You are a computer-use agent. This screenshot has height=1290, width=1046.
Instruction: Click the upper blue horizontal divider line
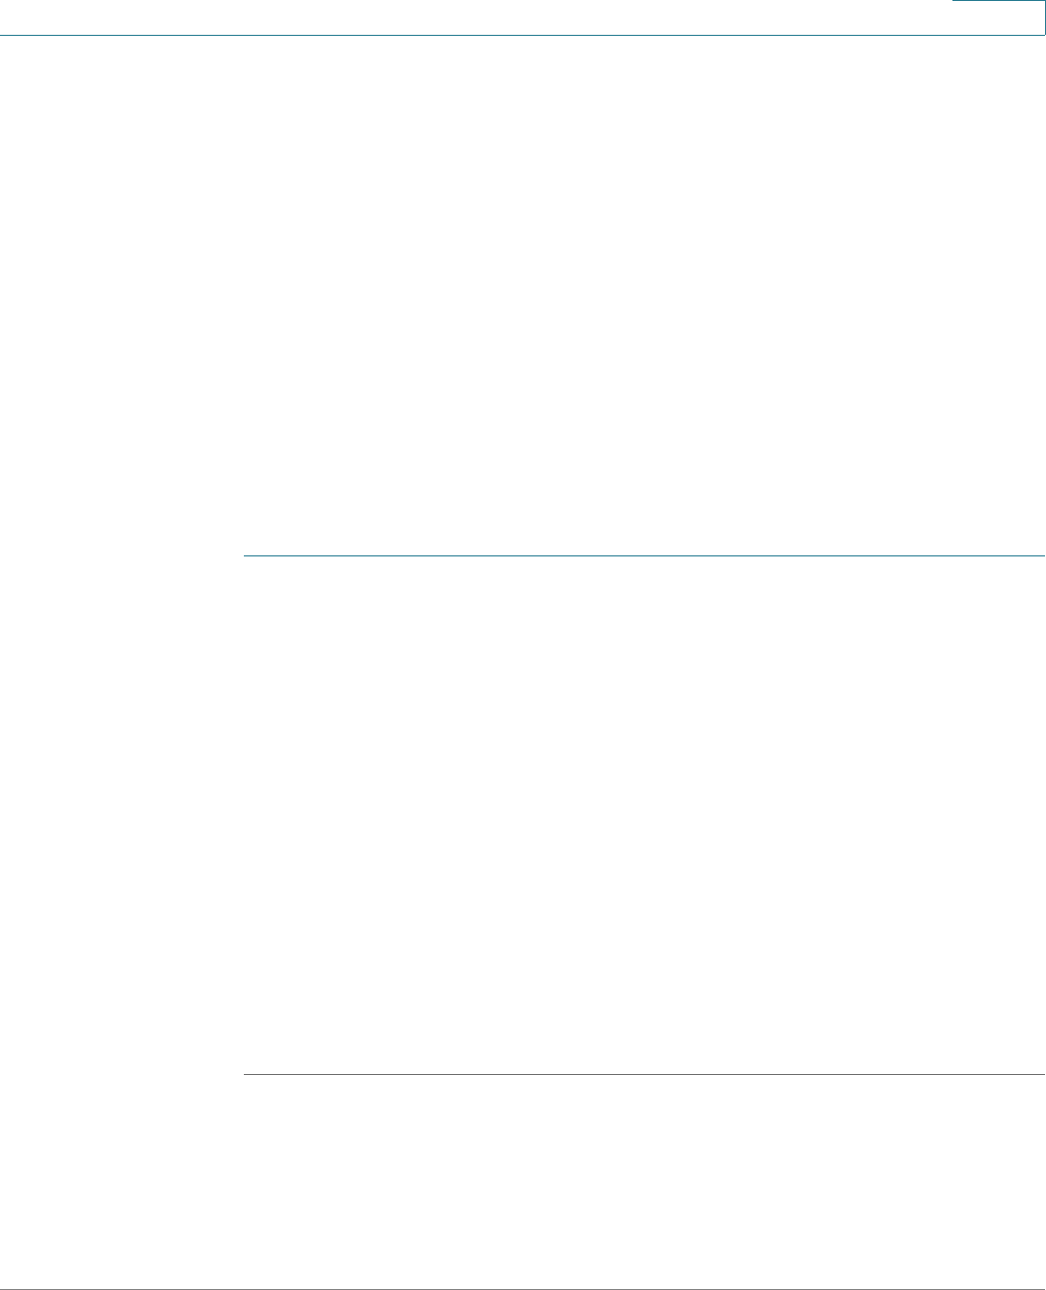point(644,555)
